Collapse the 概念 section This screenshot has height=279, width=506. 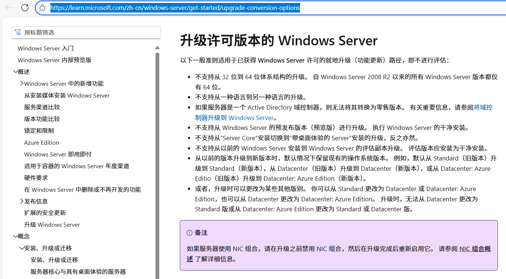[15, 236]
